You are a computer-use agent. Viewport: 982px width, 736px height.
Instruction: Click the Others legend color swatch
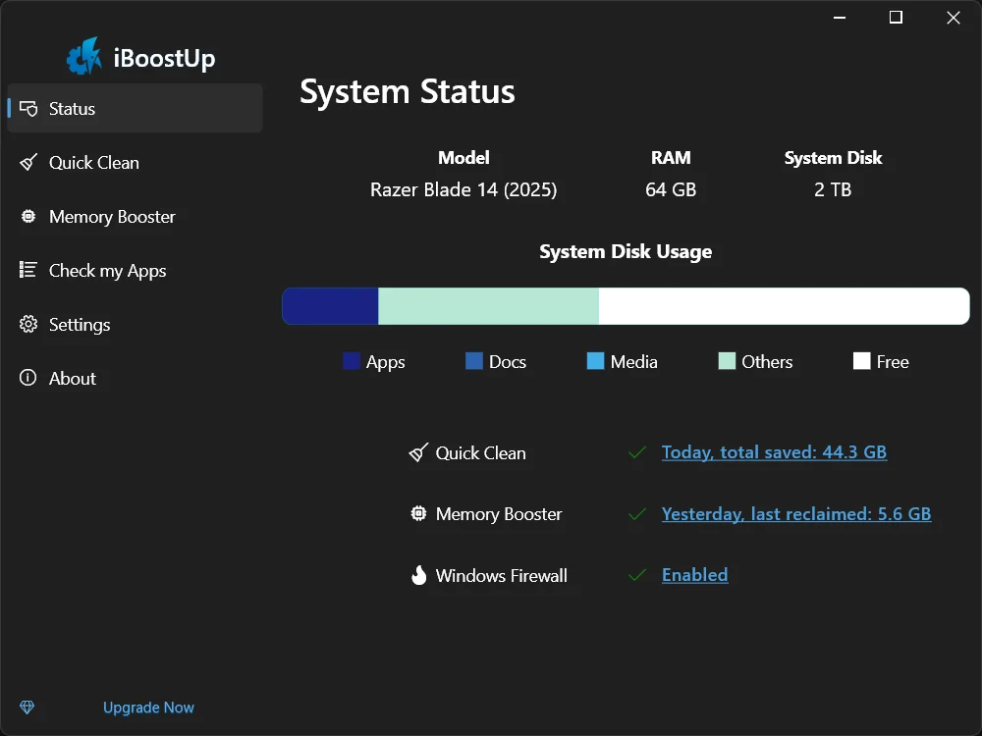[727, 361]
